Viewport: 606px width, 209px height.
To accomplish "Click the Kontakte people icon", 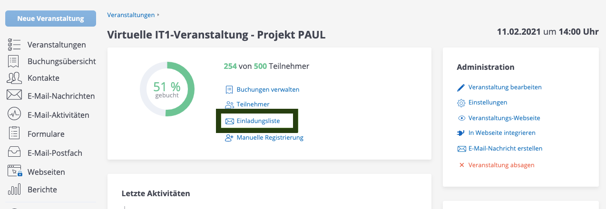I will 14,78.
